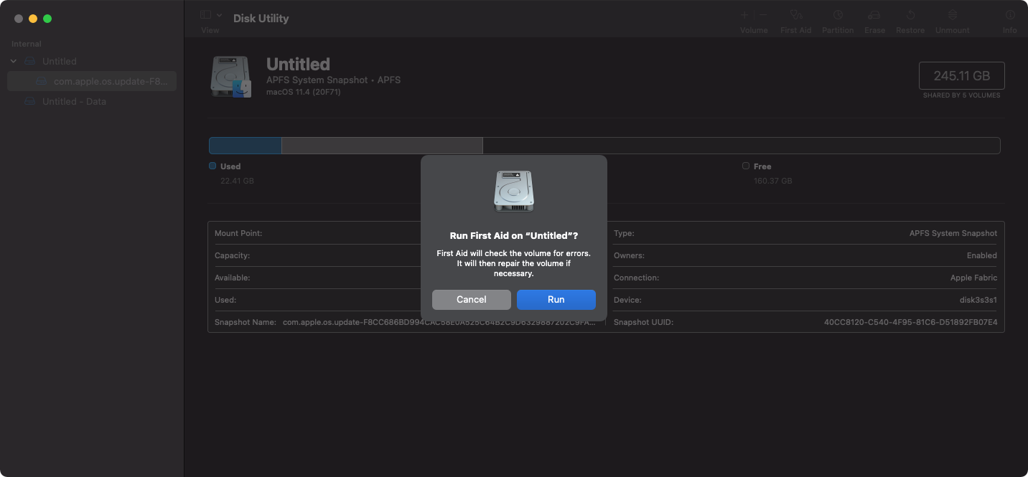This screenshot has width=1028, height=477.
Task: Click the blue Used legend square
Action: pyautogui.click(x=212, y=166)
